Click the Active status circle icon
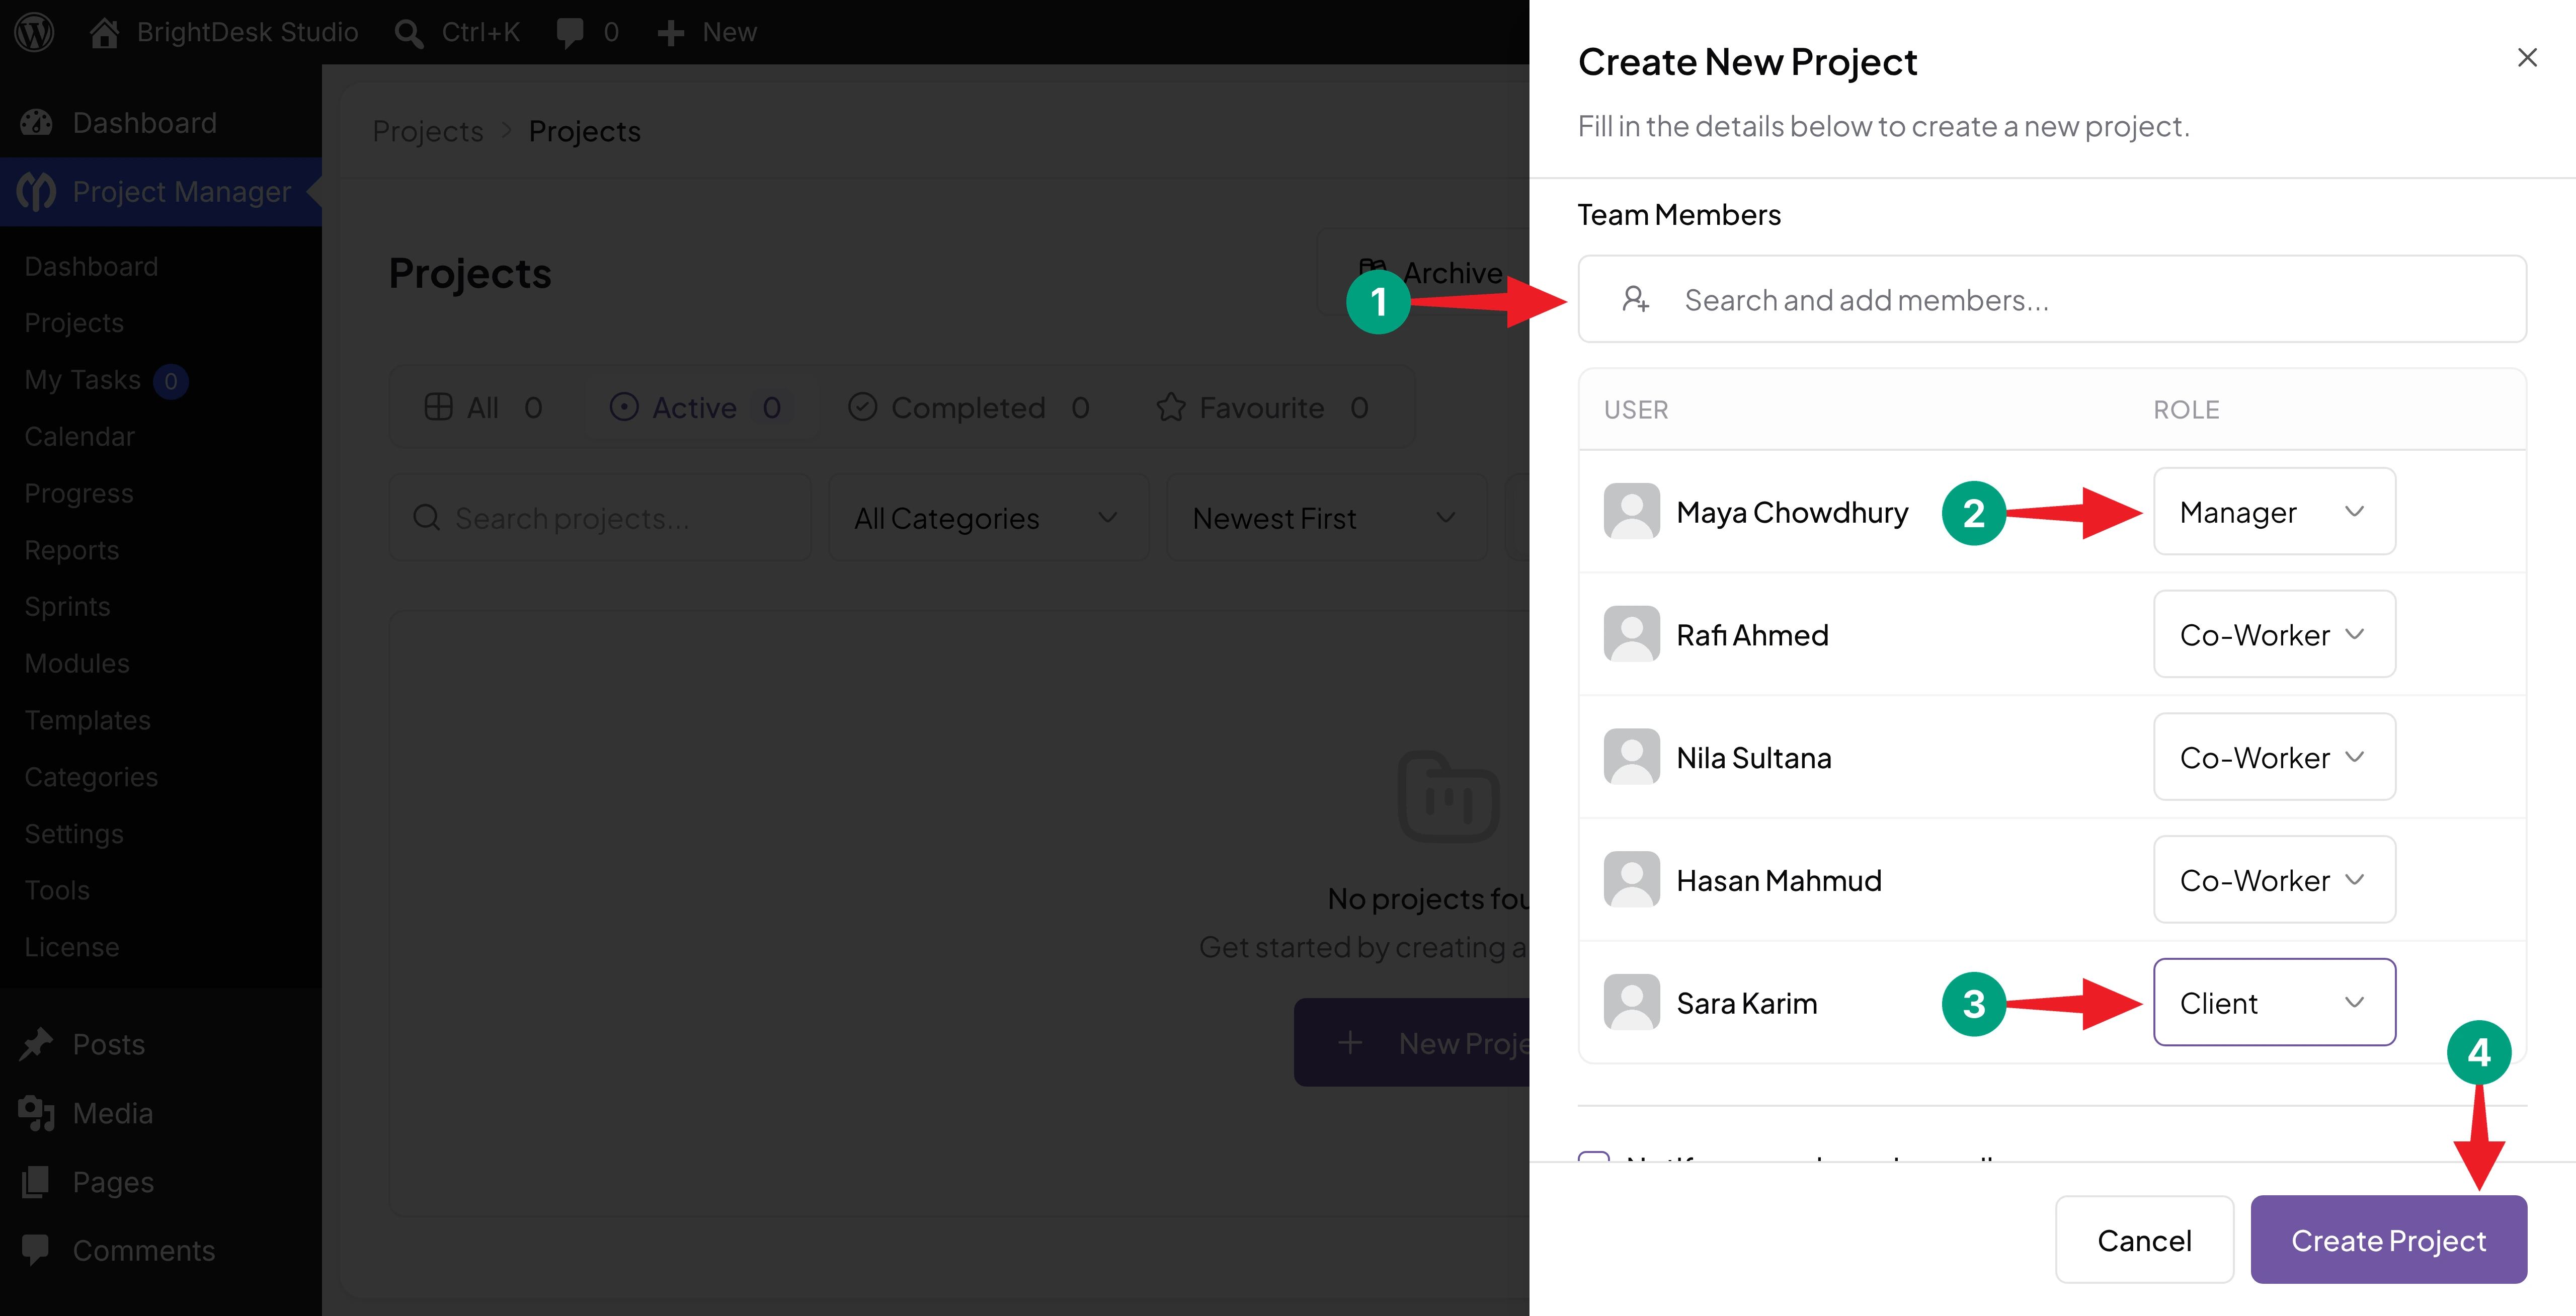Image resolution: width=2576 pixels, height=1316 pixels. [x=624, y=407]
